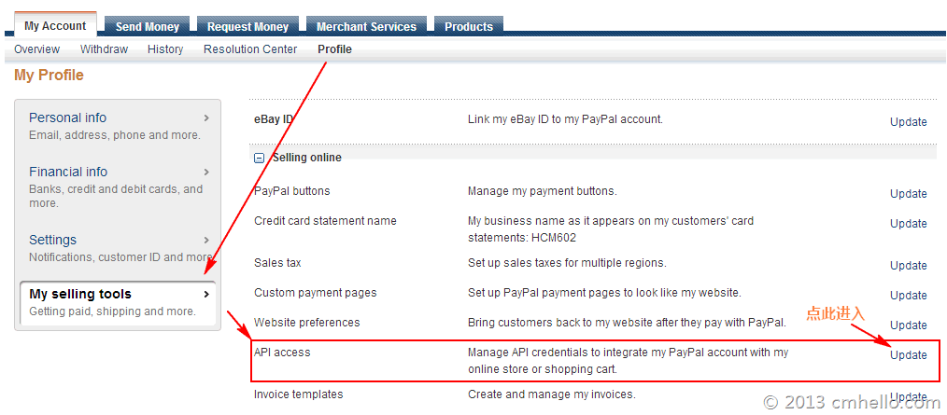The image size is (947, 415).
Task: Select Financial info sidebar heading
Action: pyautogui.click(x=68, y=172)
